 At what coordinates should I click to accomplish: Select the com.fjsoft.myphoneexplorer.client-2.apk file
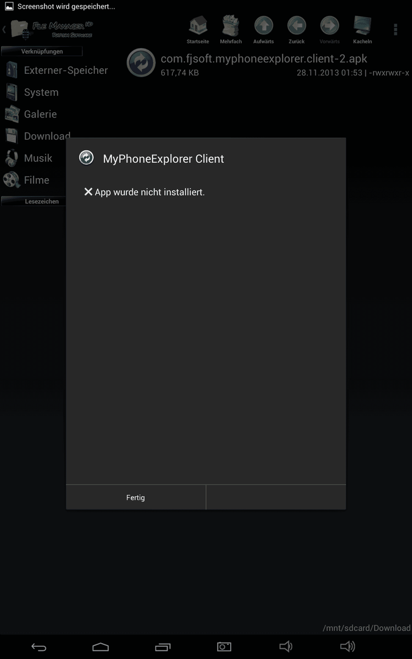[268, 64]
